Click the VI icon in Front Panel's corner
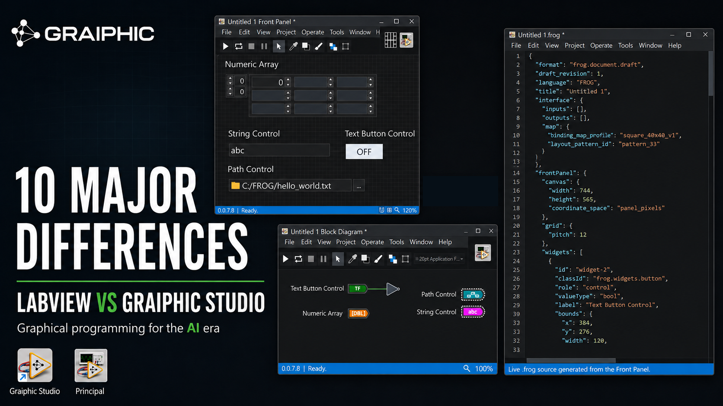This screenshot has width=723, height=406. click(406, 40)
